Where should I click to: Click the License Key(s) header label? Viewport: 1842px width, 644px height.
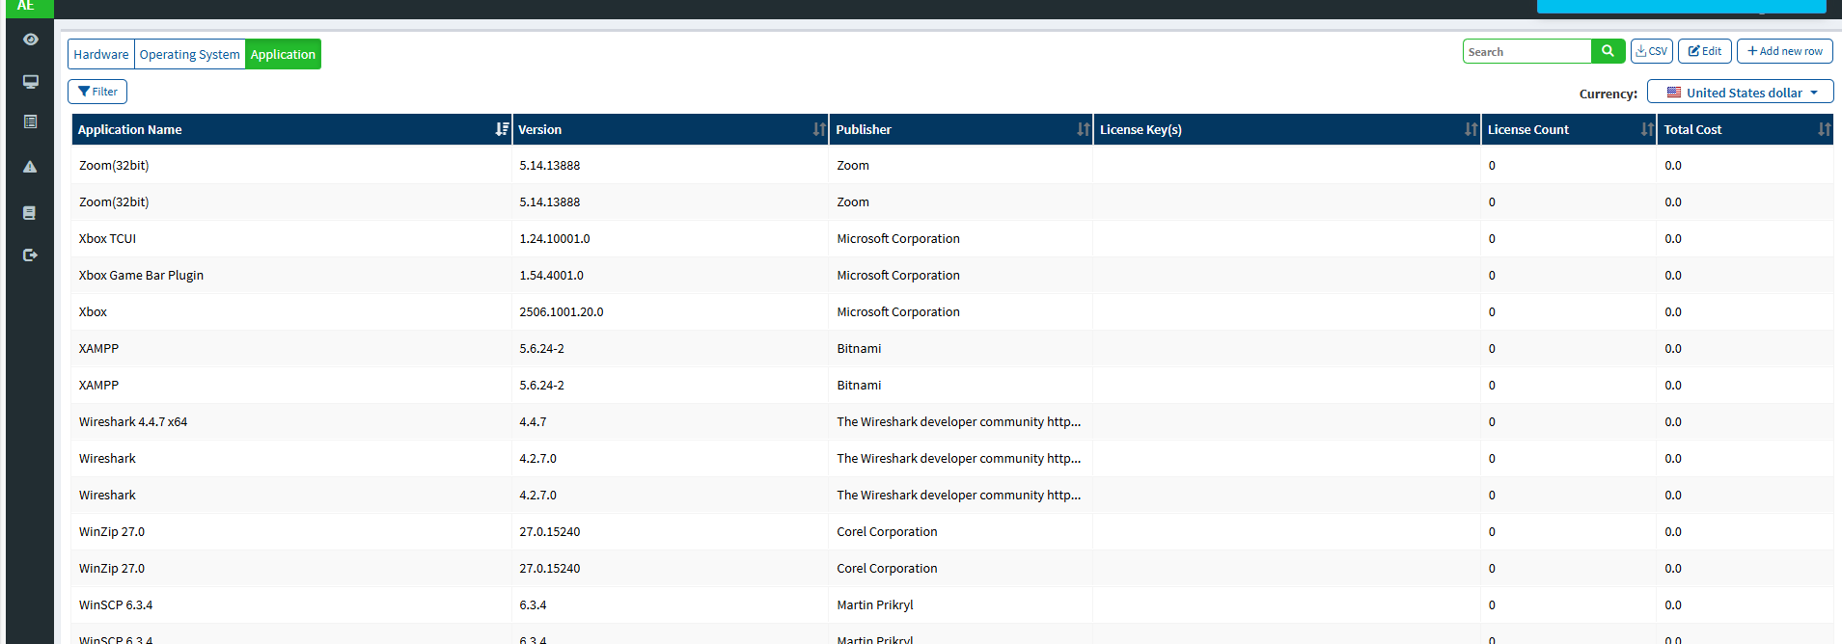pos(1141,129)
